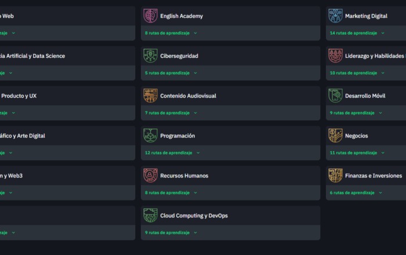The height and width of the screenshot is (255, 406).
Task: Expand Marketing Digital 14 rutas de aprendizaje
Action: click(357, 33)
